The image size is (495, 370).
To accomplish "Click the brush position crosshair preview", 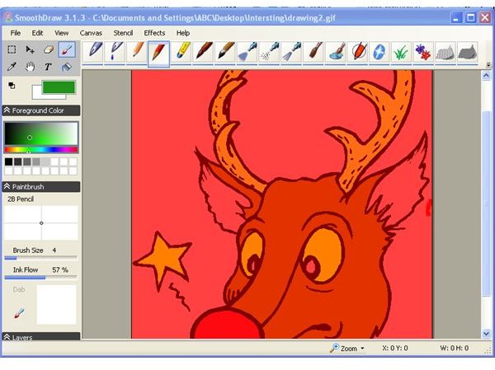I will click(41, 222).
